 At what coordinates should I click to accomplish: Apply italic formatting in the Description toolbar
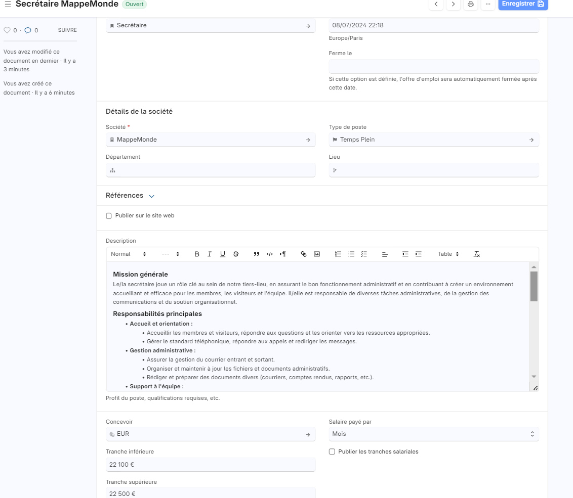[x=210, y=254]
